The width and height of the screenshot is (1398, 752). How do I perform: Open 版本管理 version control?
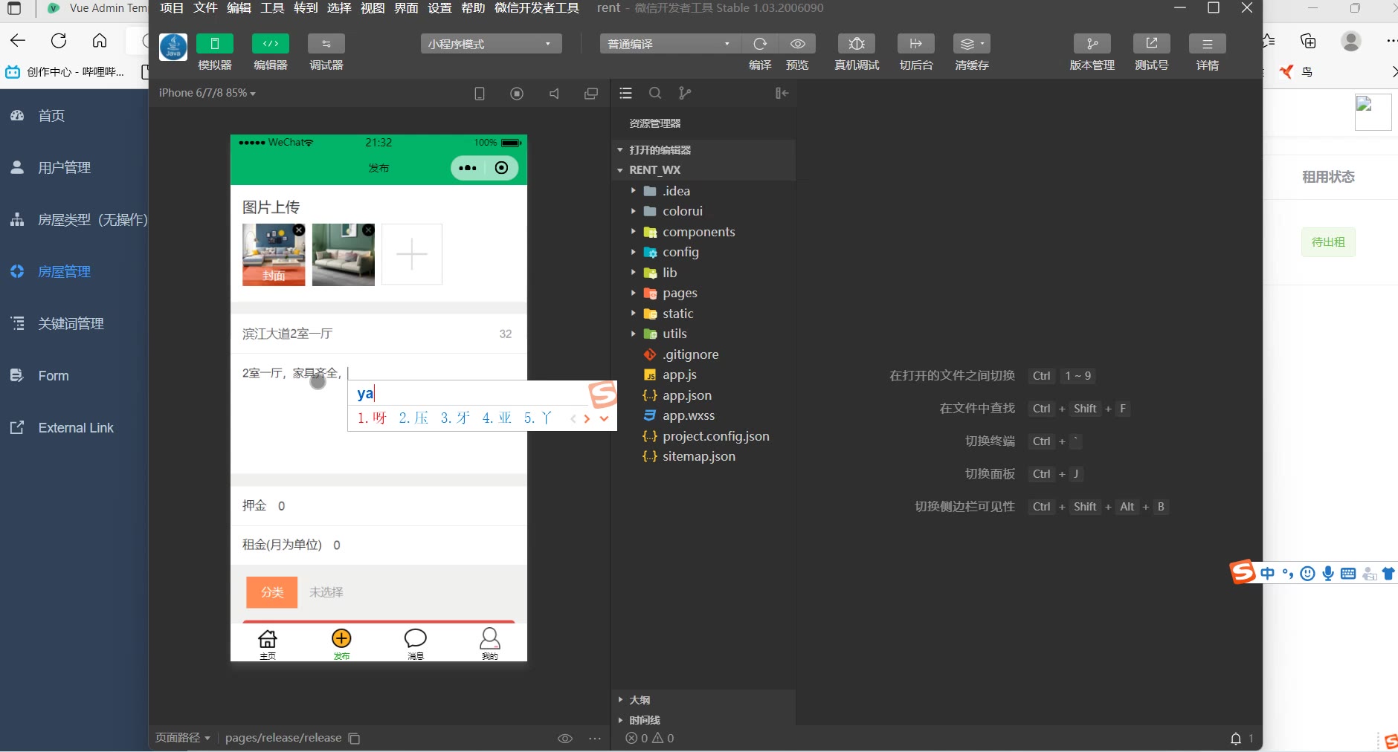click(1092, 44)
